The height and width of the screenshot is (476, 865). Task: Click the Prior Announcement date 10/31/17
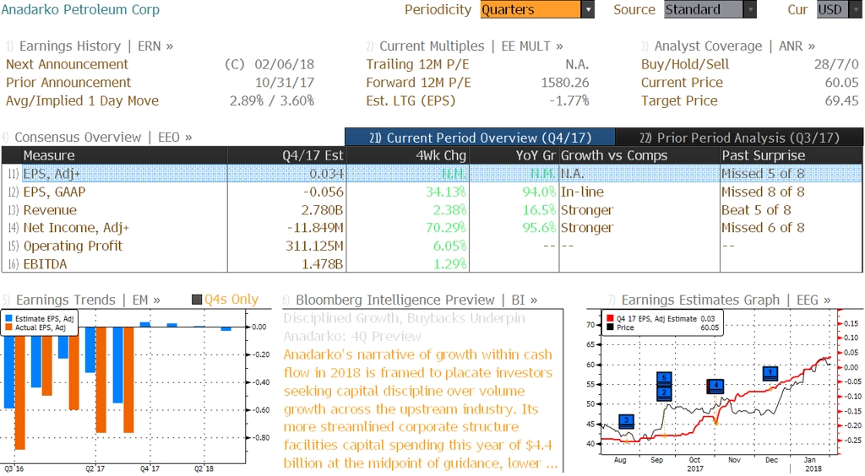[x=284, y=83]
